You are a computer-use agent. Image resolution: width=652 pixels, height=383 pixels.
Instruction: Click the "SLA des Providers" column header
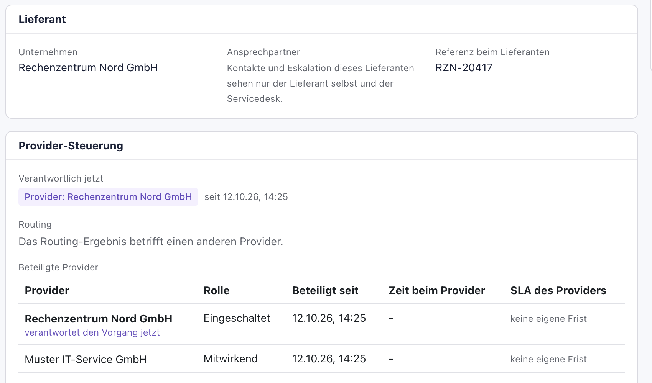coord(558,291)
